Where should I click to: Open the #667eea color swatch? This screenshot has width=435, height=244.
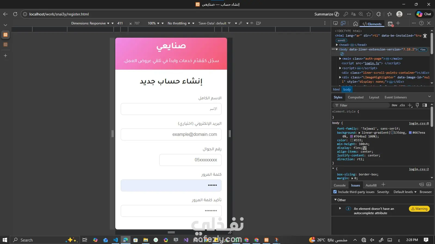coord(410,133)
